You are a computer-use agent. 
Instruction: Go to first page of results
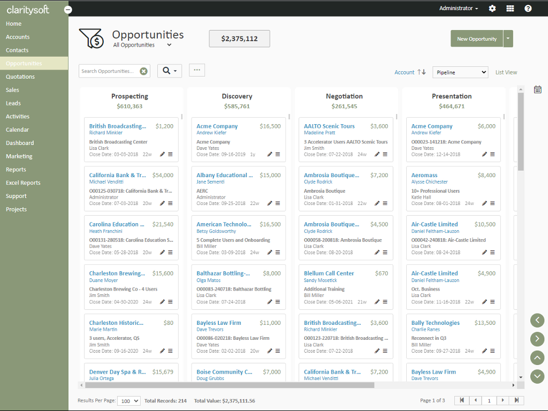[x=461, y=400]
